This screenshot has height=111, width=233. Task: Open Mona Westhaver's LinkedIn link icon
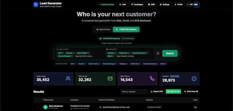(195, 107)
